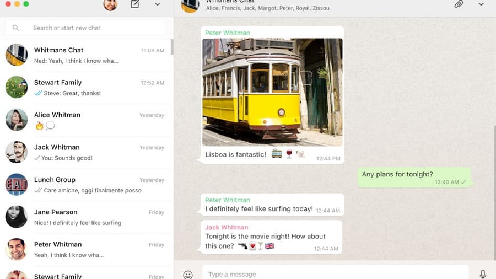Image resolution: width=496 pixels, height=279 pixels.
Task: Click Peter Whitman's avatar in chat list
Action: coord(17,249)
